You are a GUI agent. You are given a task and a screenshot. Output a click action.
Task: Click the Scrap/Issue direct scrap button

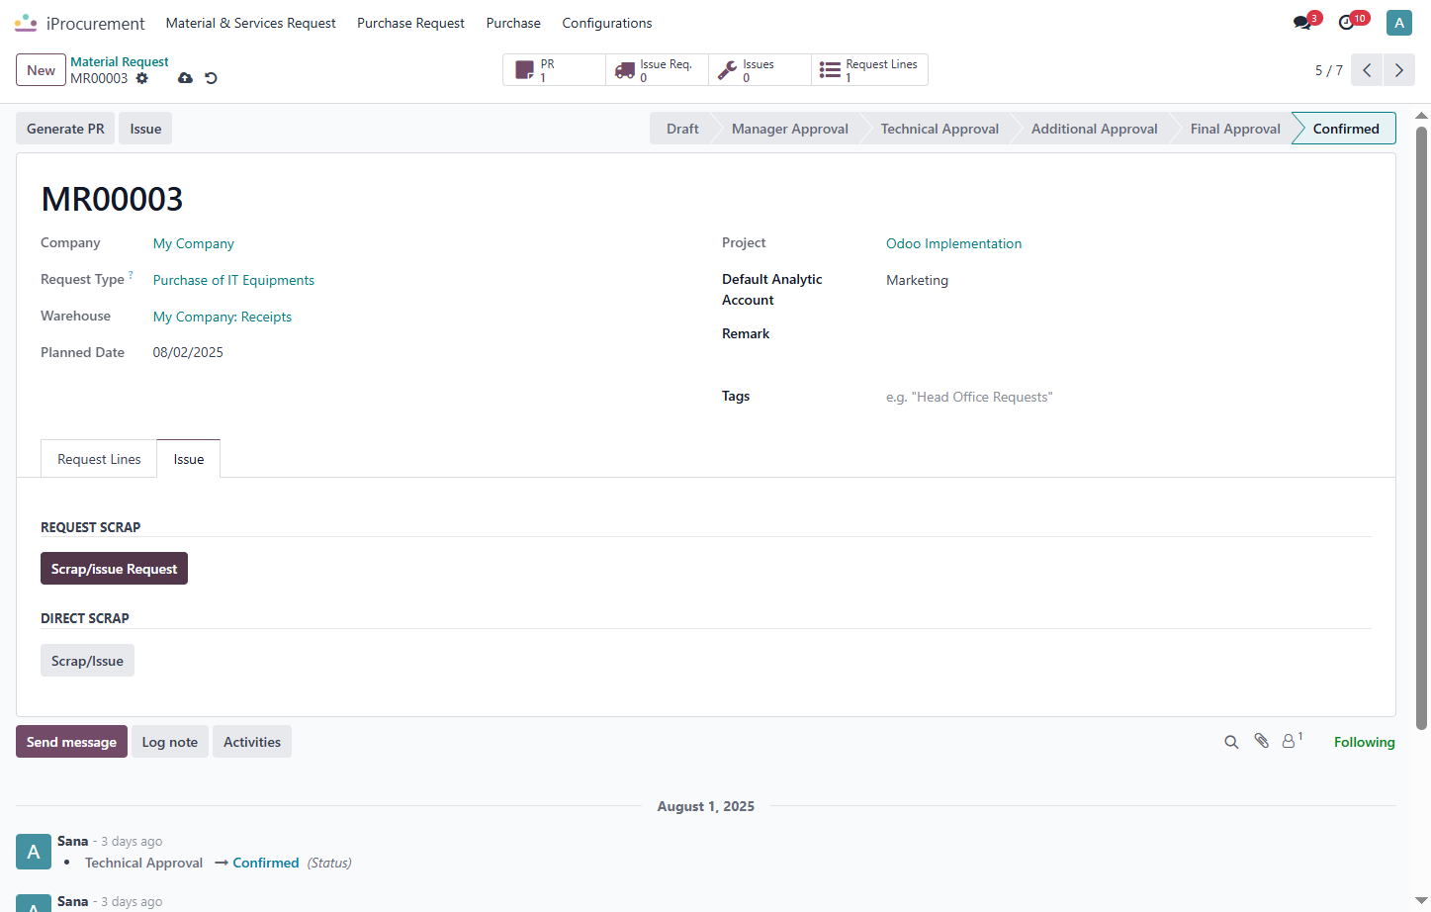click(87, 661)
